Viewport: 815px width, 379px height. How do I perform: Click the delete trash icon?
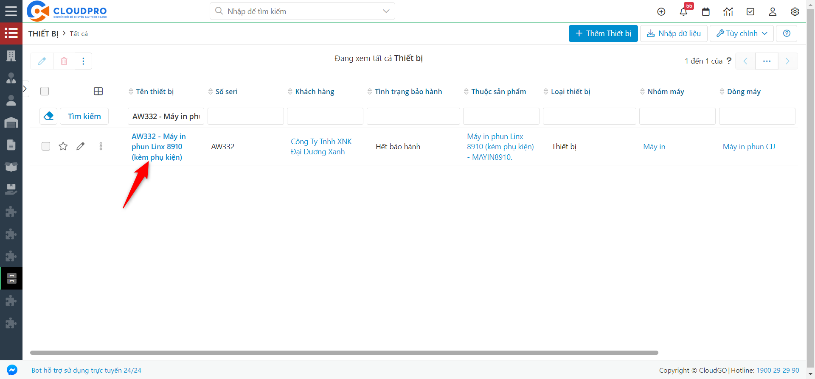tap(64, 61)
